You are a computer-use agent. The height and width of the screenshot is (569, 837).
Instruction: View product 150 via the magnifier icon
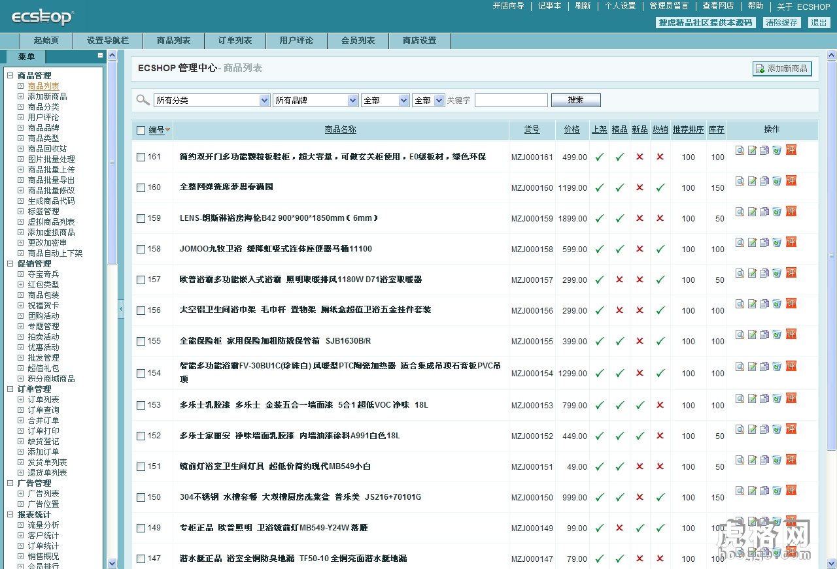click(x=740, y=491)
